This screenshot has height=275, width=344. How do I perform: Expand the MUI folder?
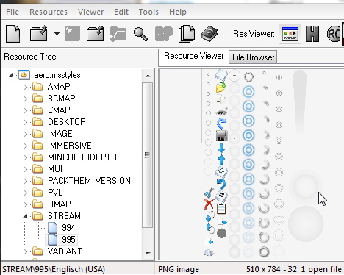25,169
